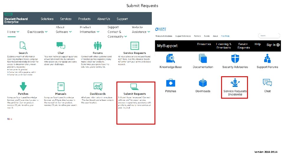The width and height of the screenshot is (283, 159).
Task: Open the Security Advisories shield icon
Action: (x=235, y=58)
